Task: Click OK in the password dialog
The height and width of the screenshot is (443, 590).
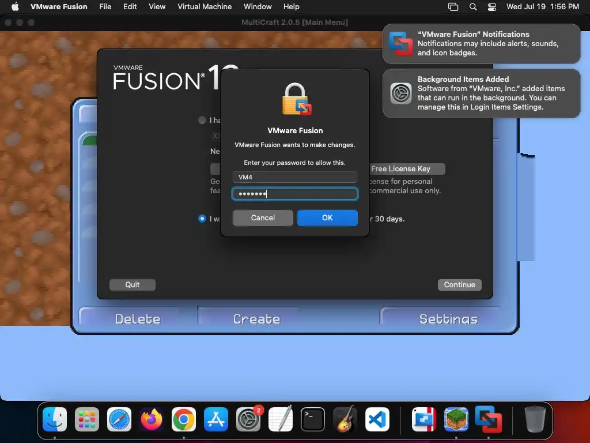Action: click(x=327, y=217)
